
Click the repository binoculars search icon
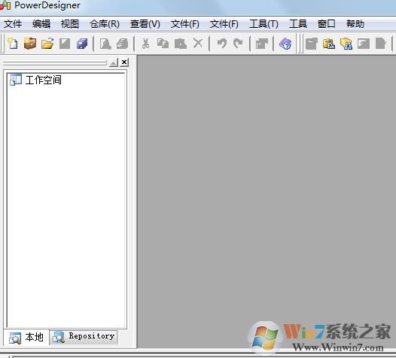[x=346, y=44]
